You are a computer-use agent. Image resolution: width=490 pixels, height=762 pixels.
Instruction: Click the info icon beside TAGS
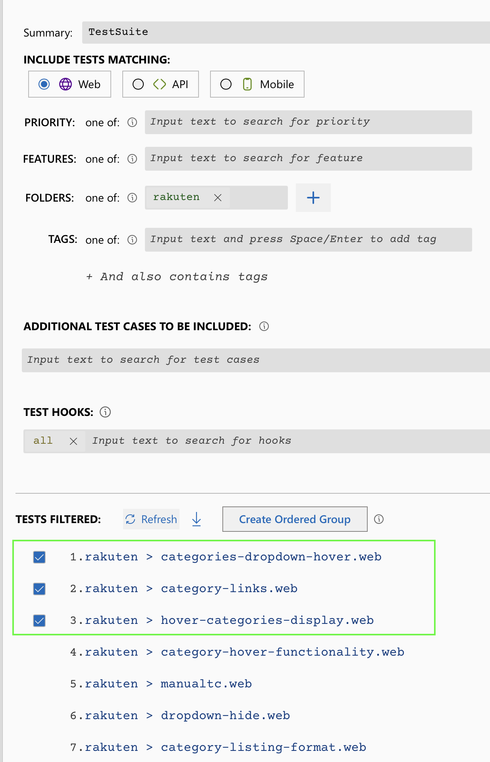click(x=132, y=240)
